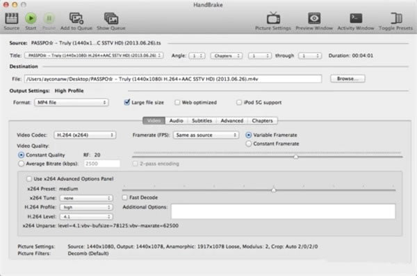The width and height of the screenshot is (417, 276).
Task: Expand the Format MP4 file dropdown
Action: click(x=72, y=103)
